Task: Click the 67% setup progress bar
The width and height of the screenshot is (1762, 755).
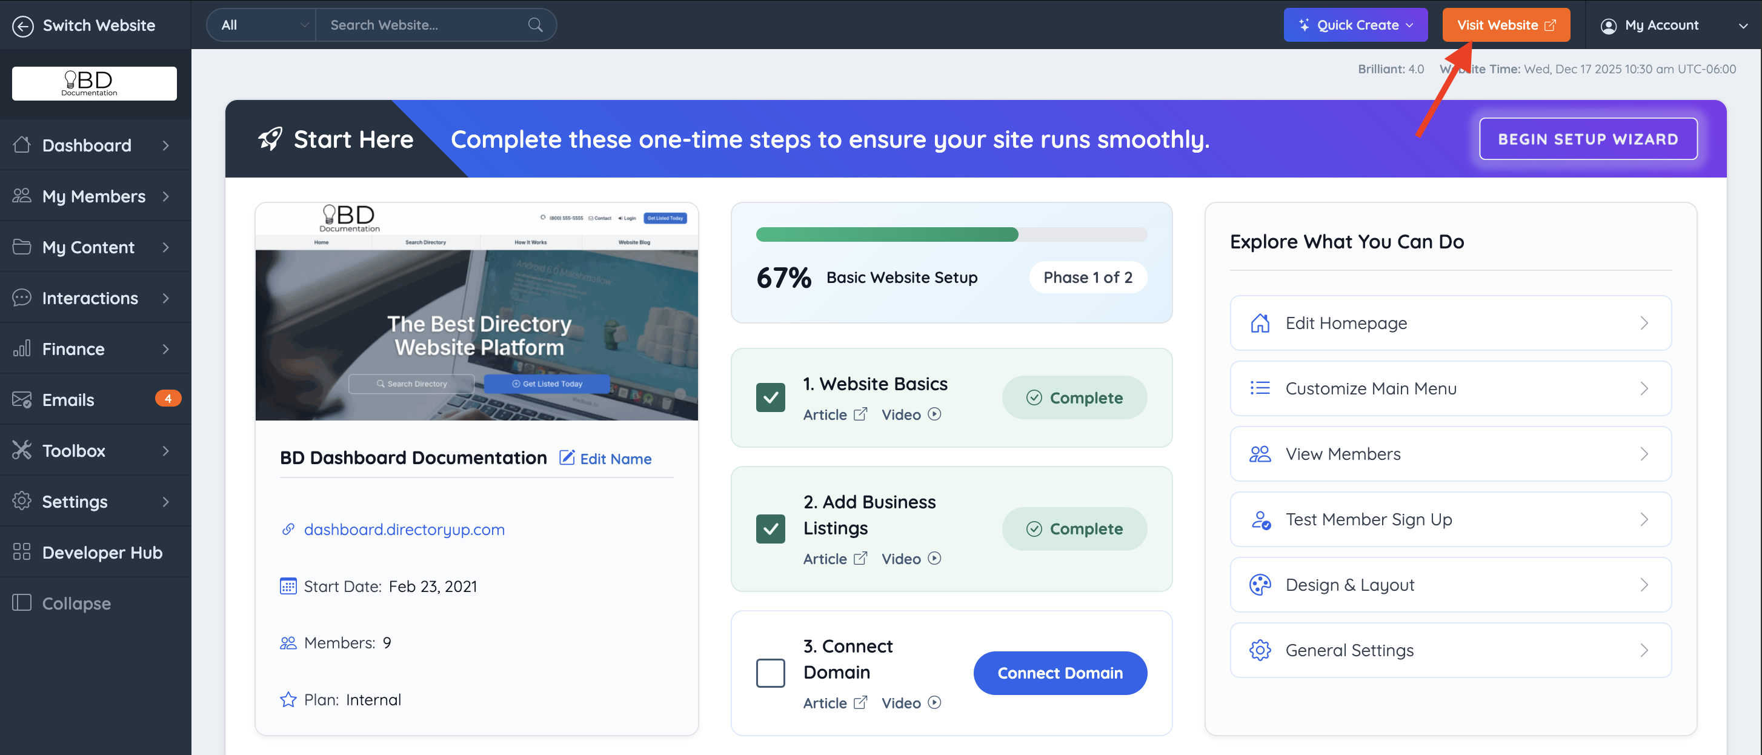Action: coord(951,234)
